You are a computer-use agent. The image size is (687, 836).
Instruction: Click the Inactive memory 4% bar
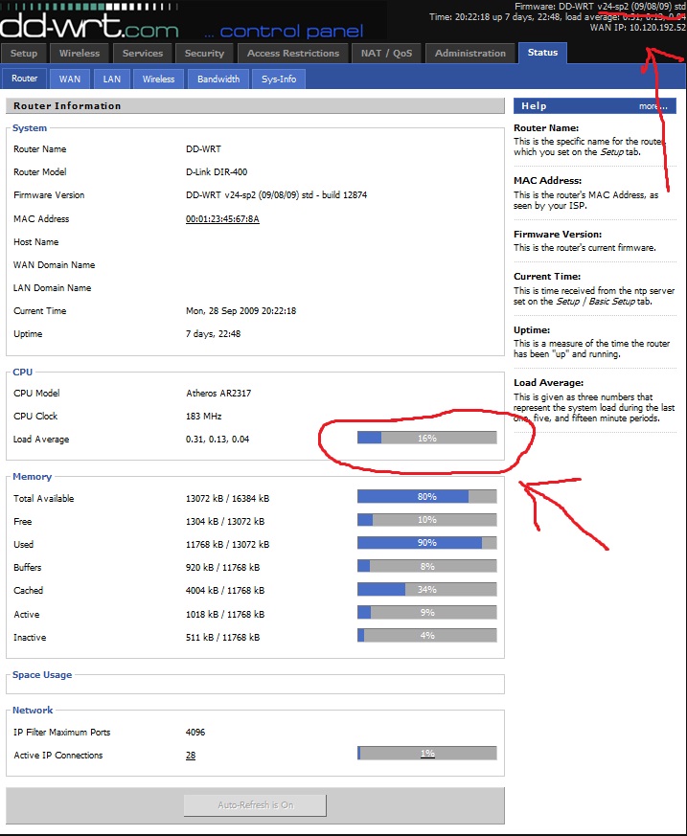(426, 635)
